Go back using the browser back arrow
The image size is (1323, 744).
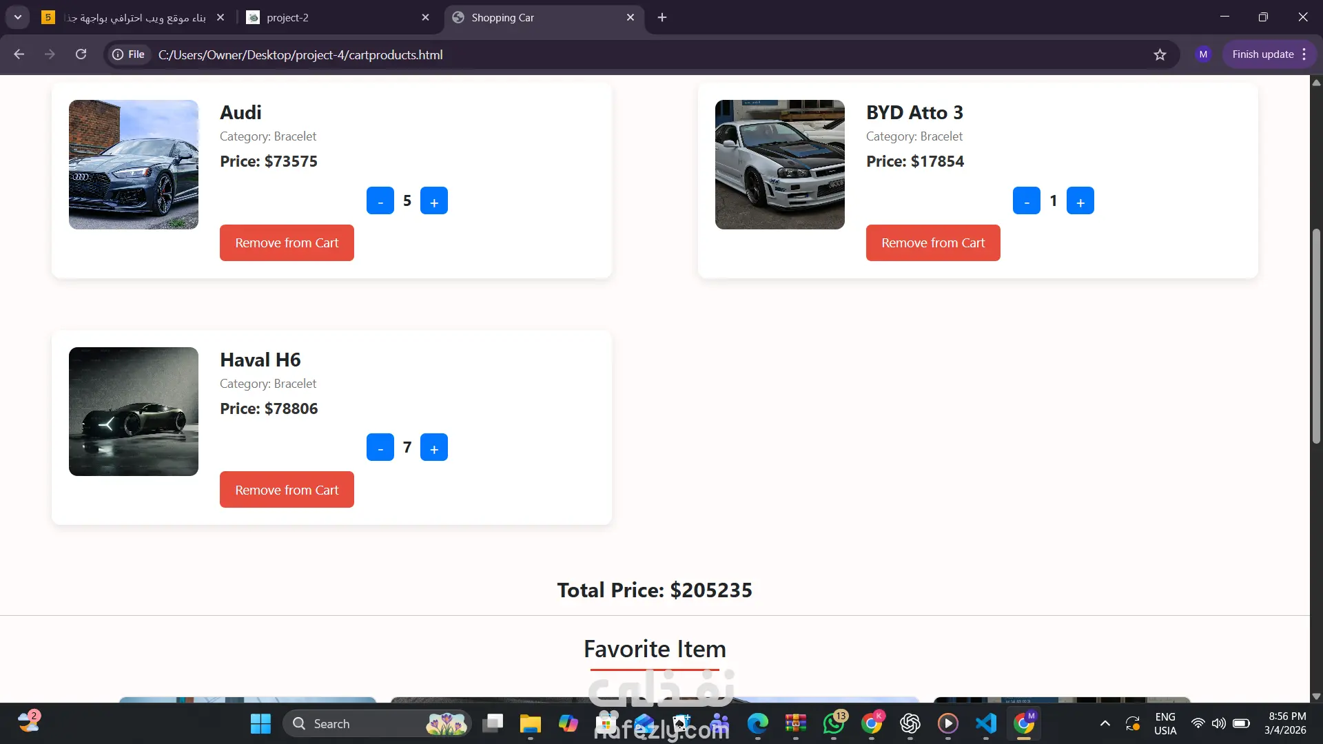[x=19, y=54]
